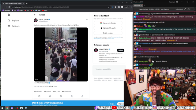196x110 pixels.
Task: Open the Cookie Policy footer link
Action: [117, 78]
